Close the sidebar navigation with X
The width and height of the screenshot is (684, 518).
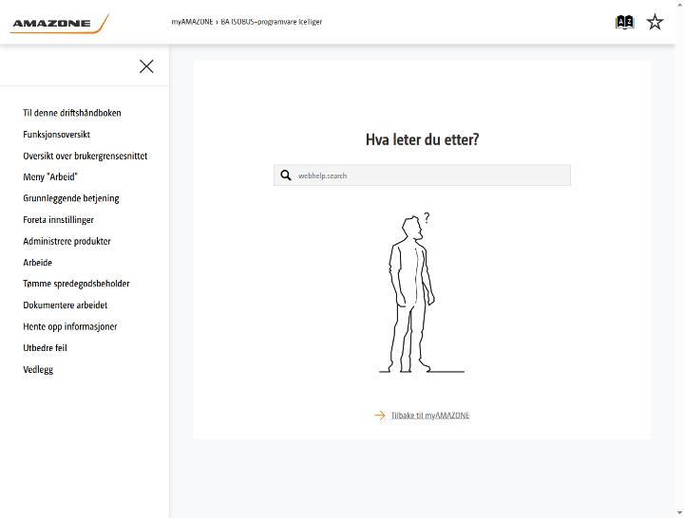pos(146,66)
